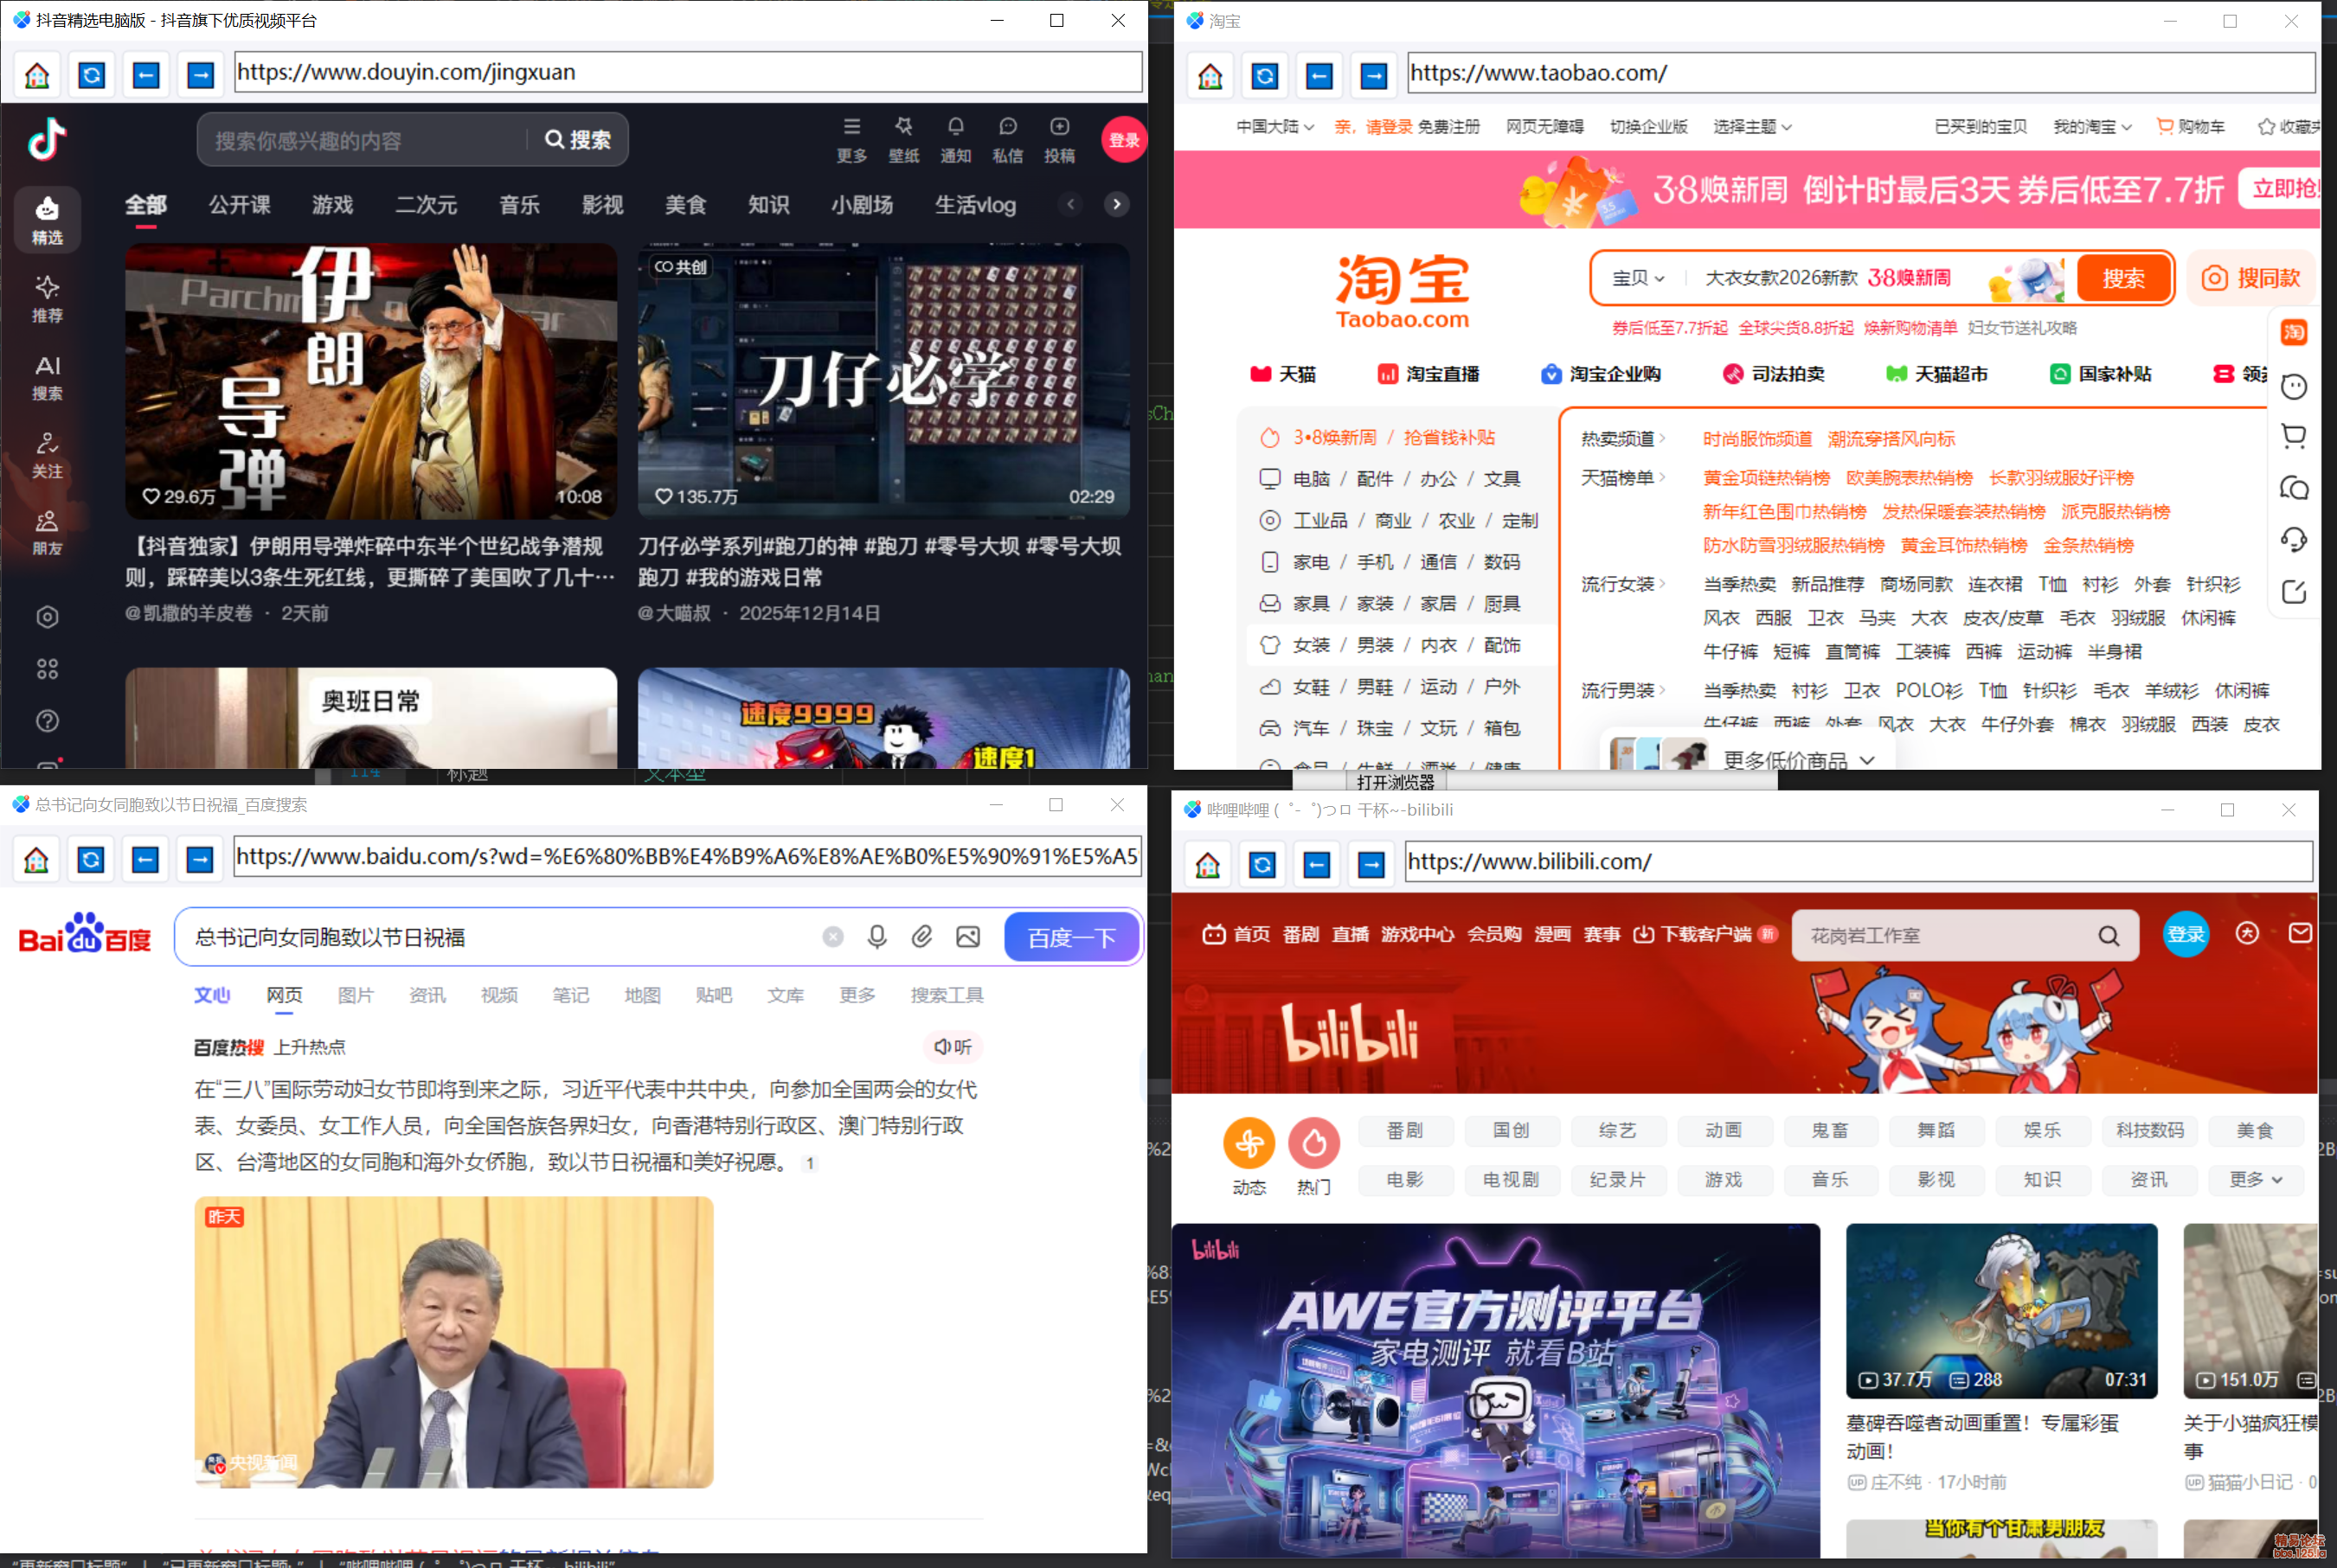
Task: Click 搜同款 camera search in Taobao
Action: click(2252, 278)
